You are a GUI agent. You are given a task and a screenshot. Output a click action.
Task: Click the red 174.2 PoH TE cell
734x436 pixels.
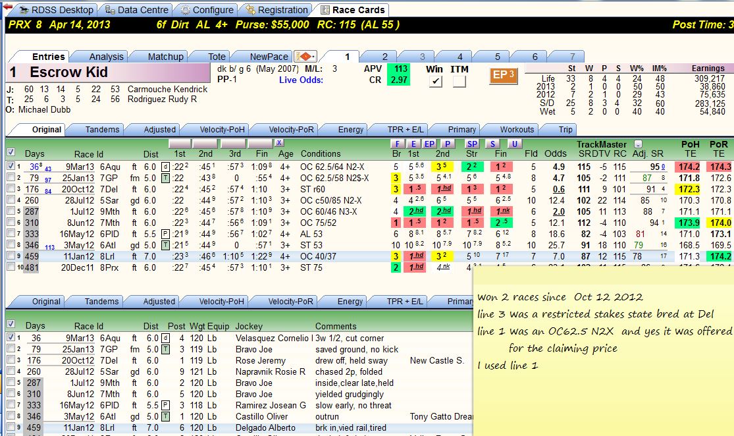tap(688, 167)
